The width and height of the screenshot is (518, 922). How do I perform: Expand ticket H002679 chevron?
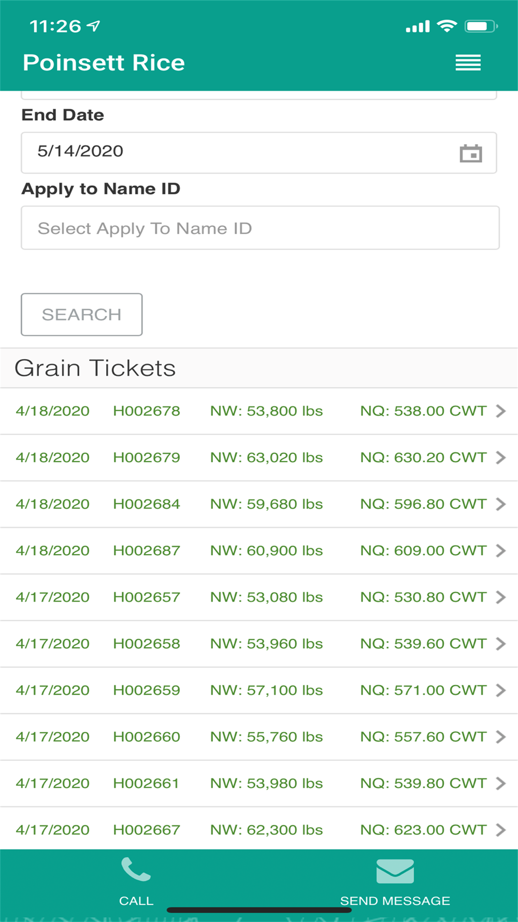click(500, 458)
